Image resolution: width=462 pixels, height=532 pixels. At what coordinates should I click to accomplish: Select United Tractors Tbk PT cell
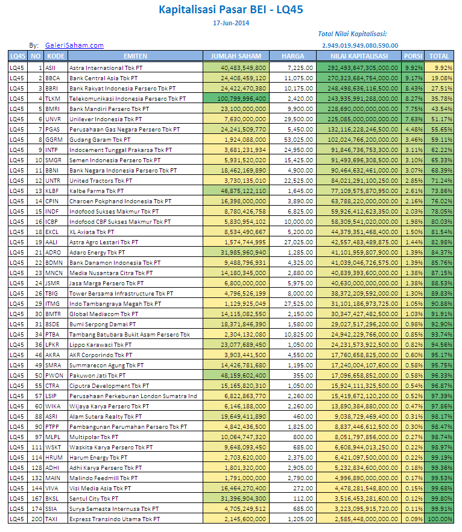(135, 180)
